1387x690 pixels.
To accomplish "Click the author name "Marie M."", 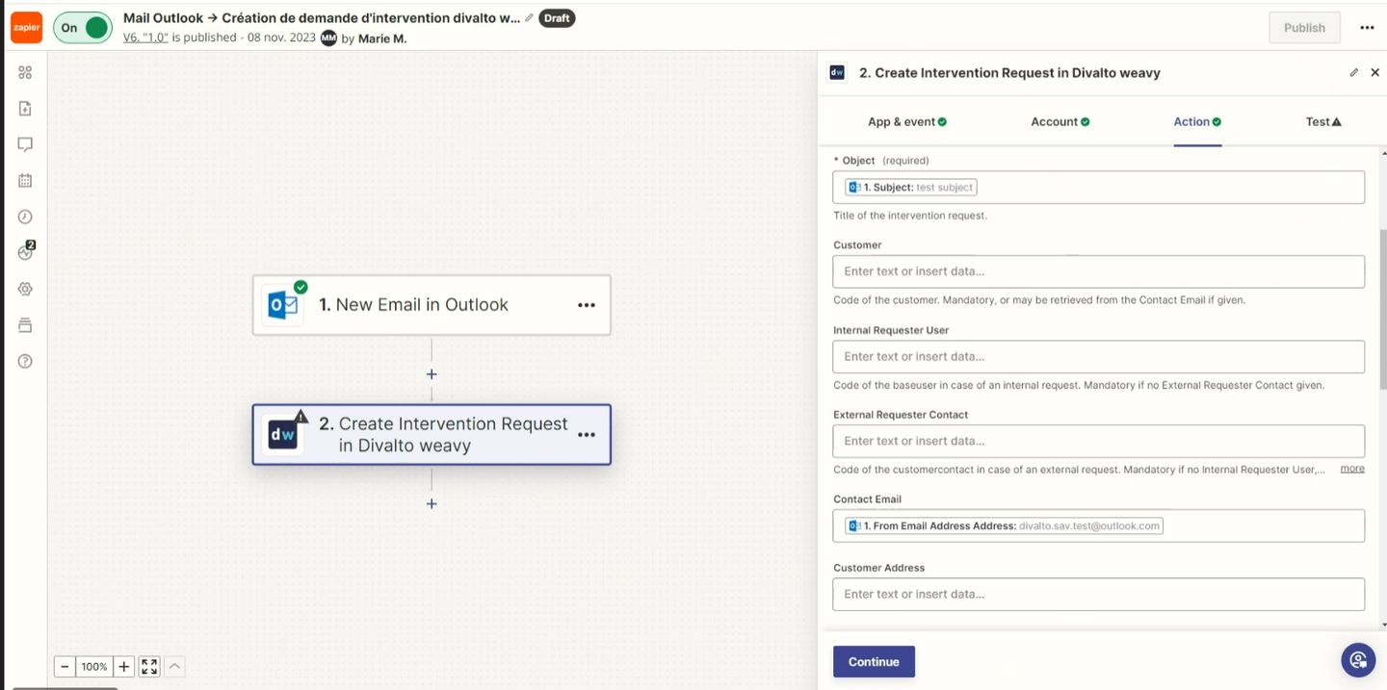I will pyautogui.click(x=382, y=38).
